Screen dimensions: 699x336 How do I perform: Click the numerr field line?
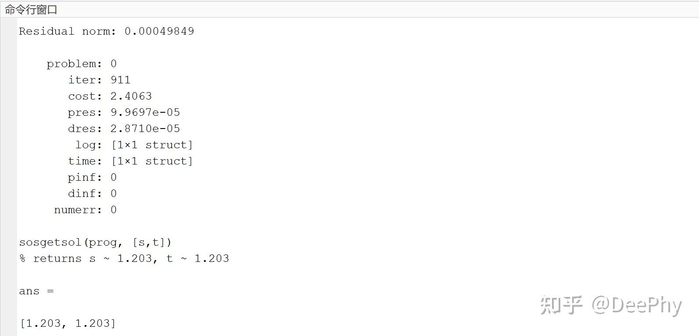85,210
